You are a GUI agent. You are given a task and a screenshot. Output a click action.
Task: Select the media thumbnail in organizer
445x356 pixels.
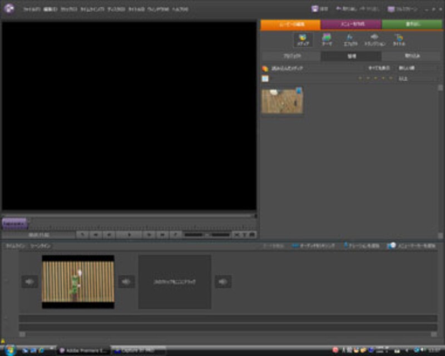pos(283,101)
